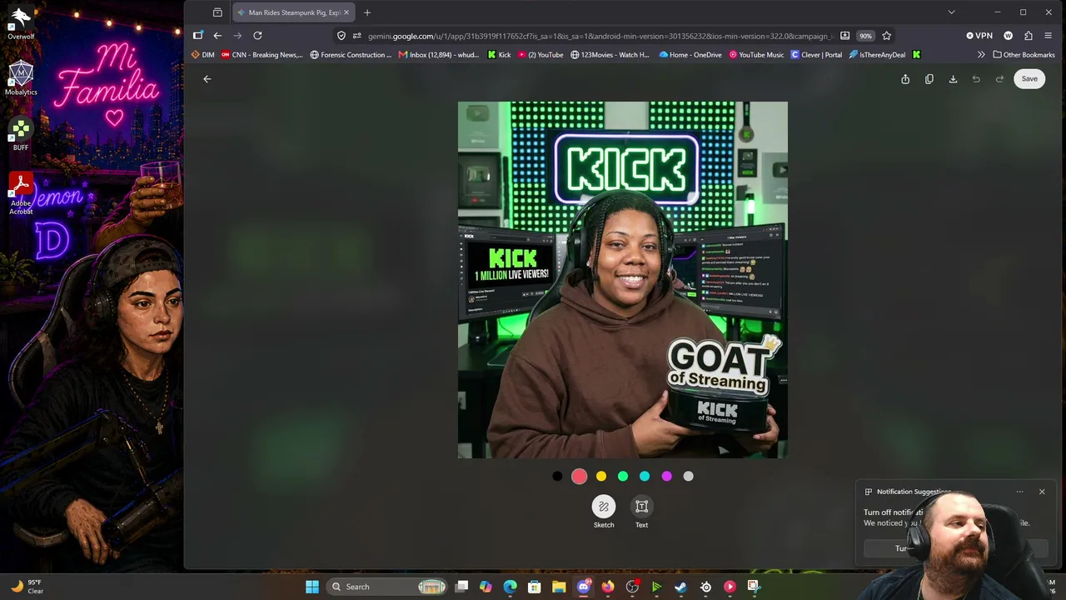
Task: Open the Home - OneDrive bookmark
Action: (x=690, y=55)
